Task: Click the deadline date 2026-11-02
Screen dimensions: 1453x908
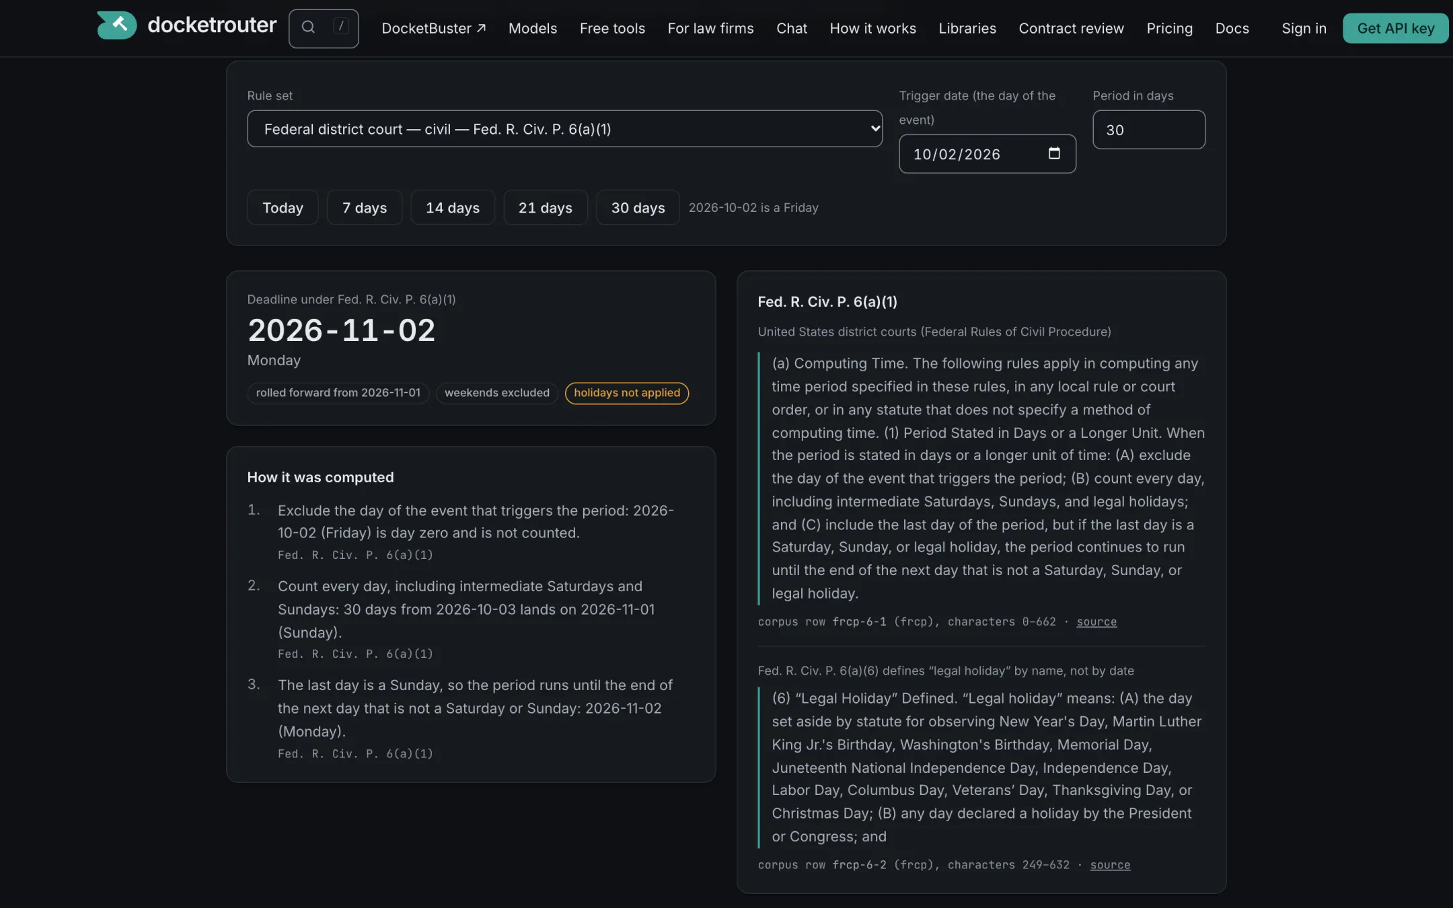Action: point(341,330)
